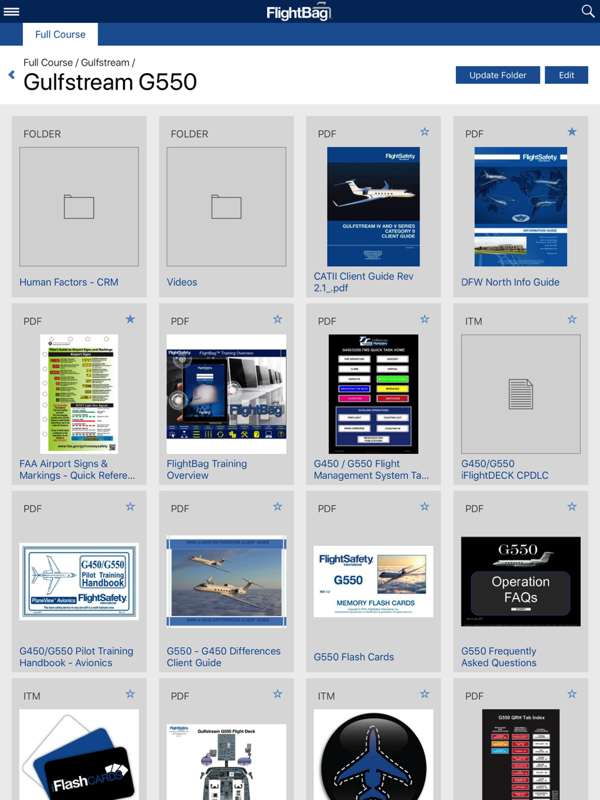The image size is (600, 800).
Task: Open the FMS Quick Task Home thumbnail
Action: pyautogui.click(x=373, y=394)
